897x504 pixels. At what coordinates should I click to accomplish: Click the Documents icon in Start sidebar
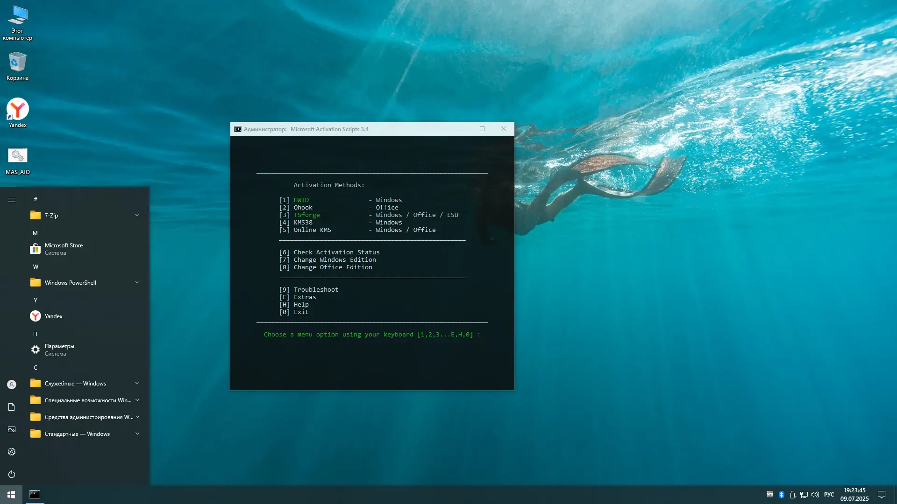click(12, 407)
